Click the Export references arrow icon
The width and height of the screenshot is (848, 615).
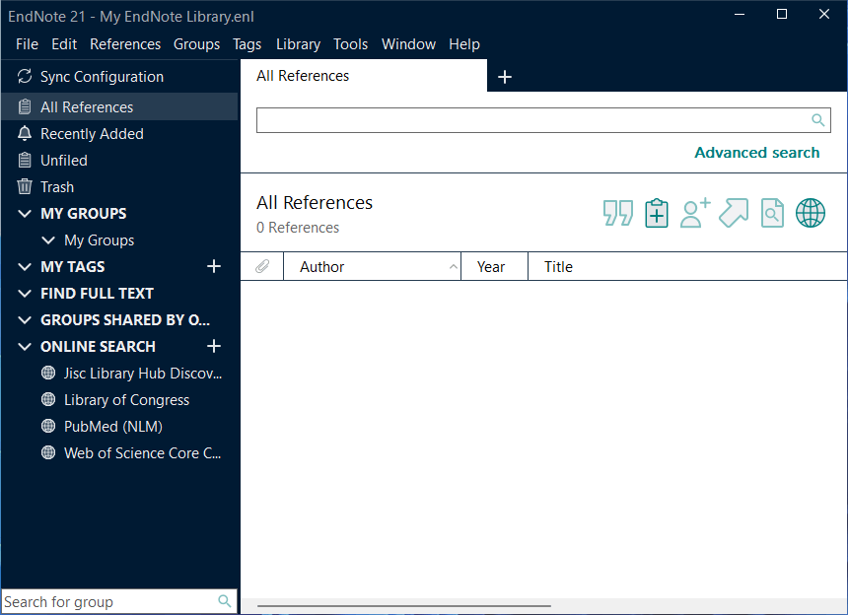(734, 213)
